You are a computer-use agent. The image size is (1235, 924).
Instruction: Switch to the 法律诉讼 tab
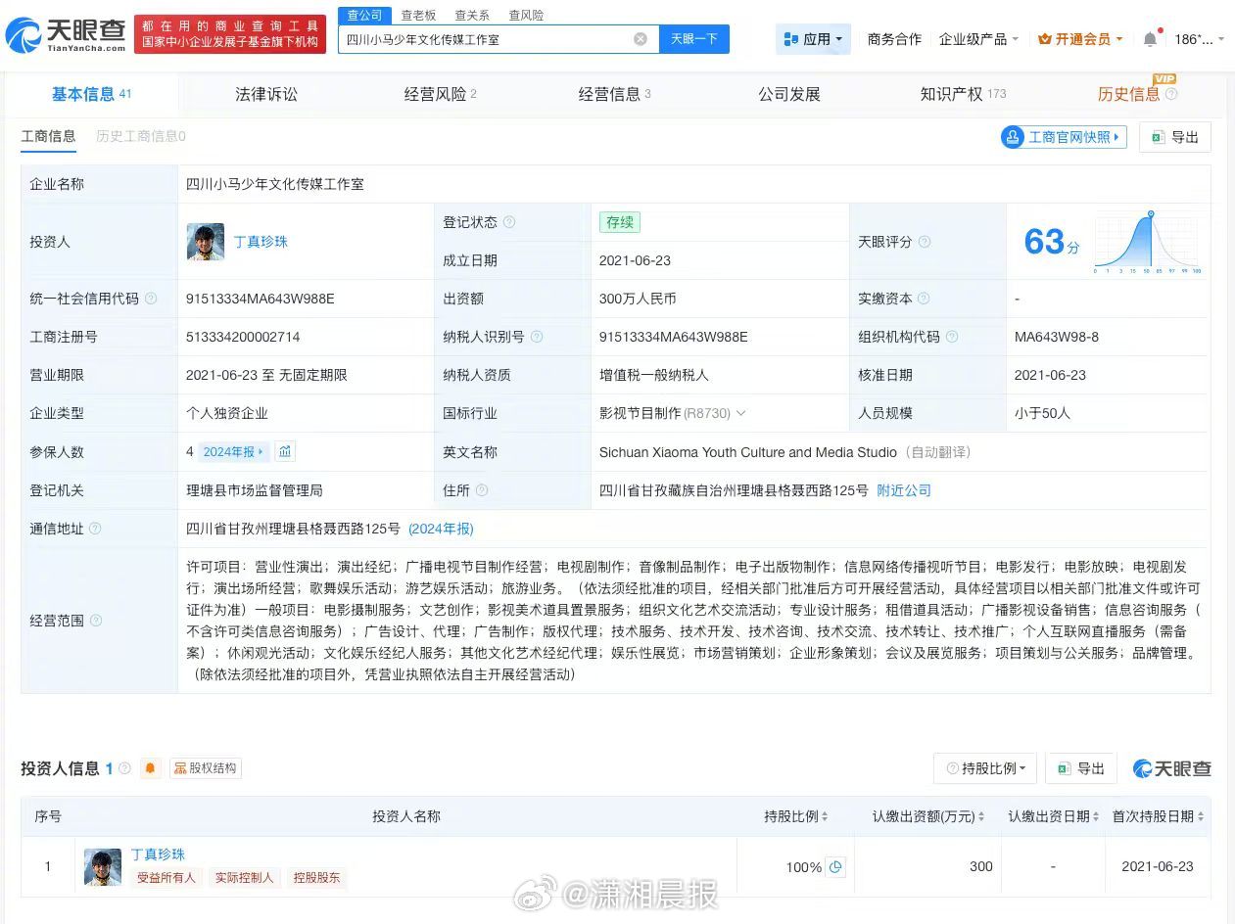pos(264,94)
